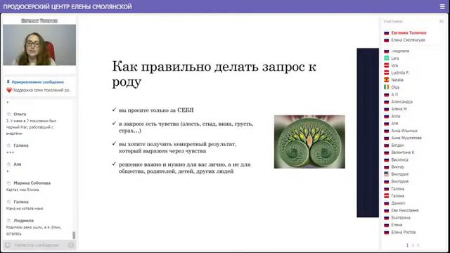Click the bullet about чувства (злость, стыд)
This screenshot has height=253, width=450.
(x=186, y=127)
